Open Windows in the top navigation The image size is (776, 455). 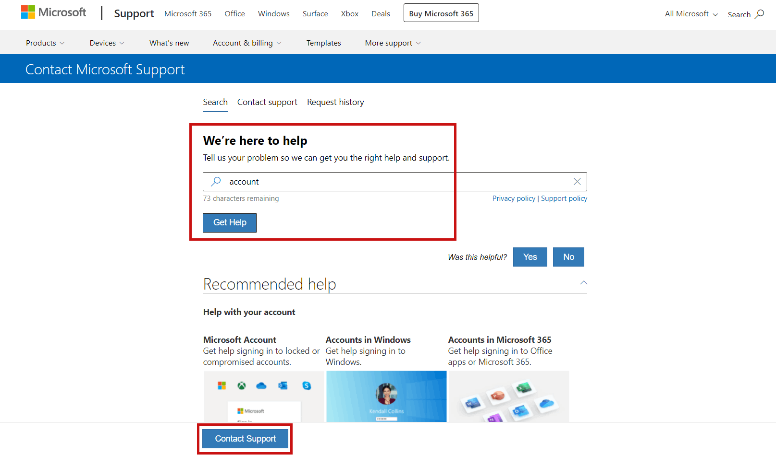pyautogui.click(x=274, y=14)
